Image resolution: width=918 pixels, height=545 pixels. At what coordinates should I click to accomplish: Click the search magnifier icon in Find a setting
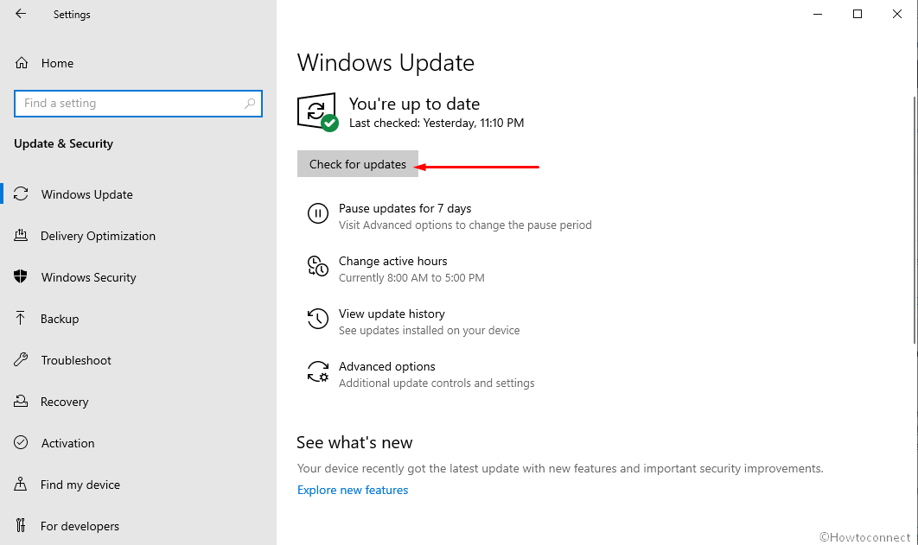click(250, 104)
